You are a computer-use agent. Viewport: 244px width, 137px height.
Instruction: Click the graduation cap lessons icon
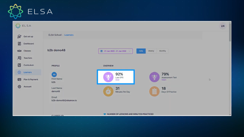click(105, 114)
